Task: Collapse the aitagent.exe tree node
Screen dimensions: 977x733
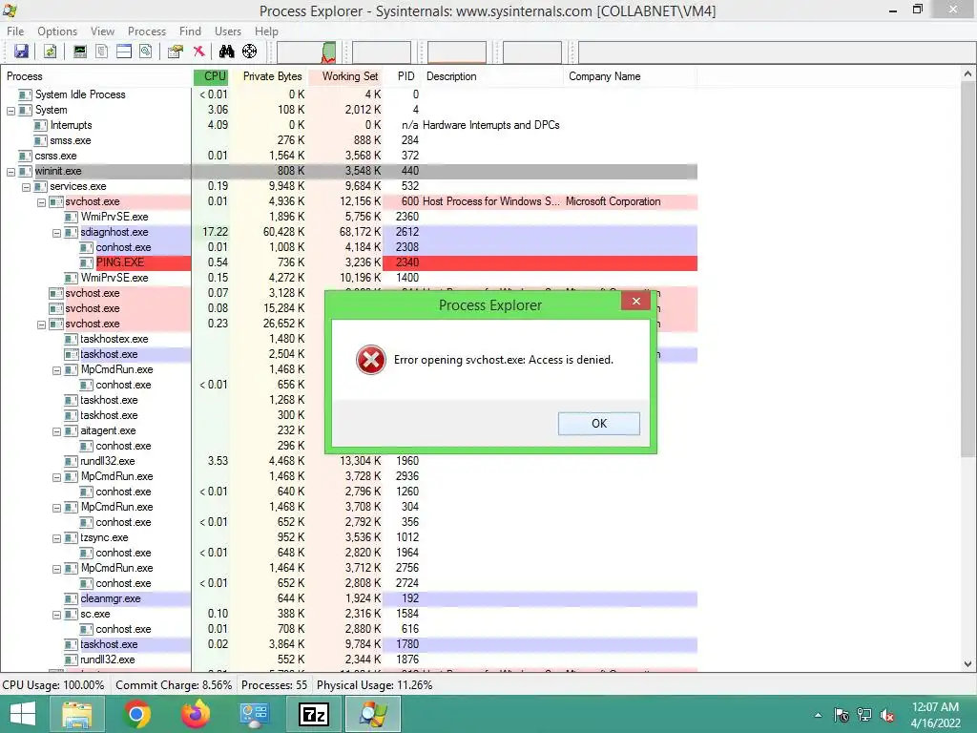Action: (56, 431)
